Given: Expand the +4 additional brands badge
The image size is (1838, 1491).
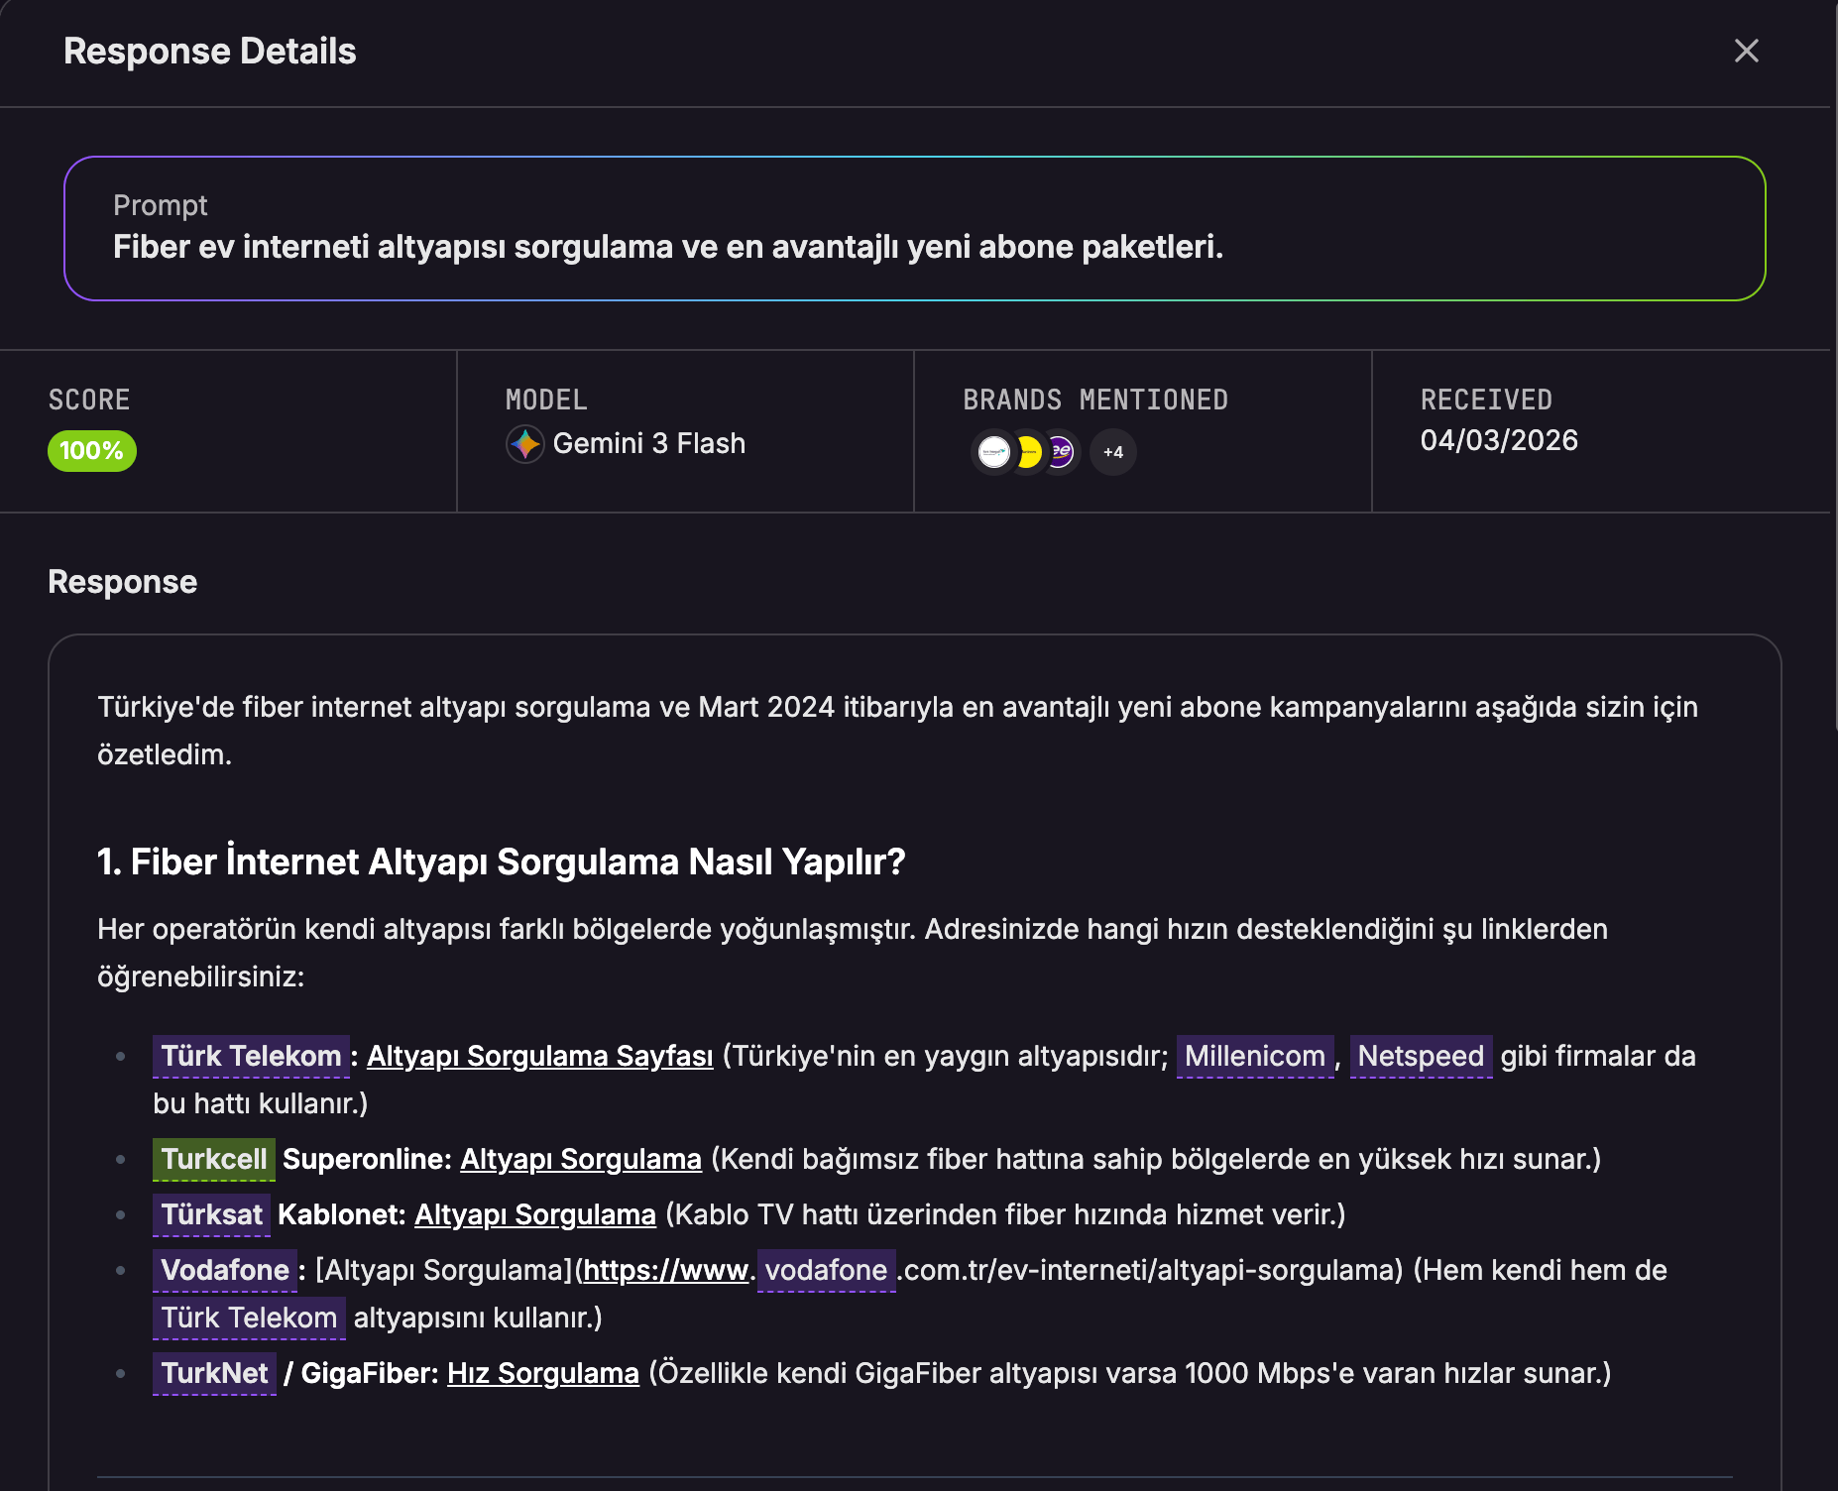Looking at the screenshot, I should click(x=1112, y=452).
